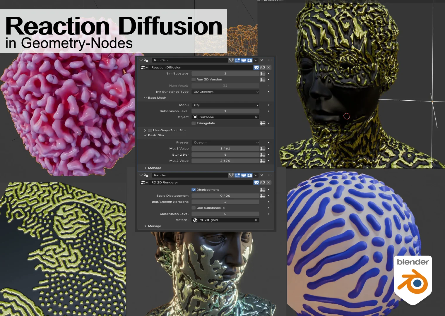Expand Manage section in Run Sim modifier
This screenshot has width=445, height=316.
(x=145, y=168)
